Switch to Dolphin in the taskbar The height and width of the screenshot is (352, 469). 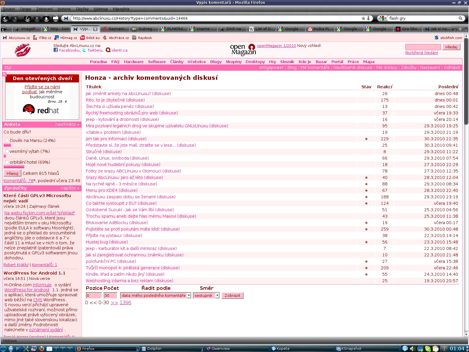pos(172,349)
